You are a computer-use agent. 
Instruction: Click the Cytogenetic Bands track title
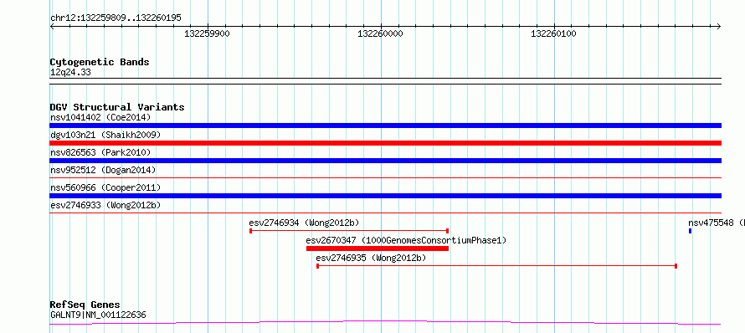(x=100, y=62)
